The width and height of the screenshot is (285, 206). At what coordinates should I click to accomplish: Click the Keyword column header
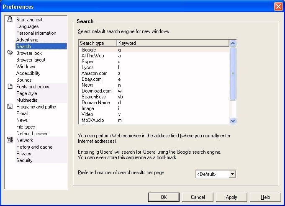[173, 43]
